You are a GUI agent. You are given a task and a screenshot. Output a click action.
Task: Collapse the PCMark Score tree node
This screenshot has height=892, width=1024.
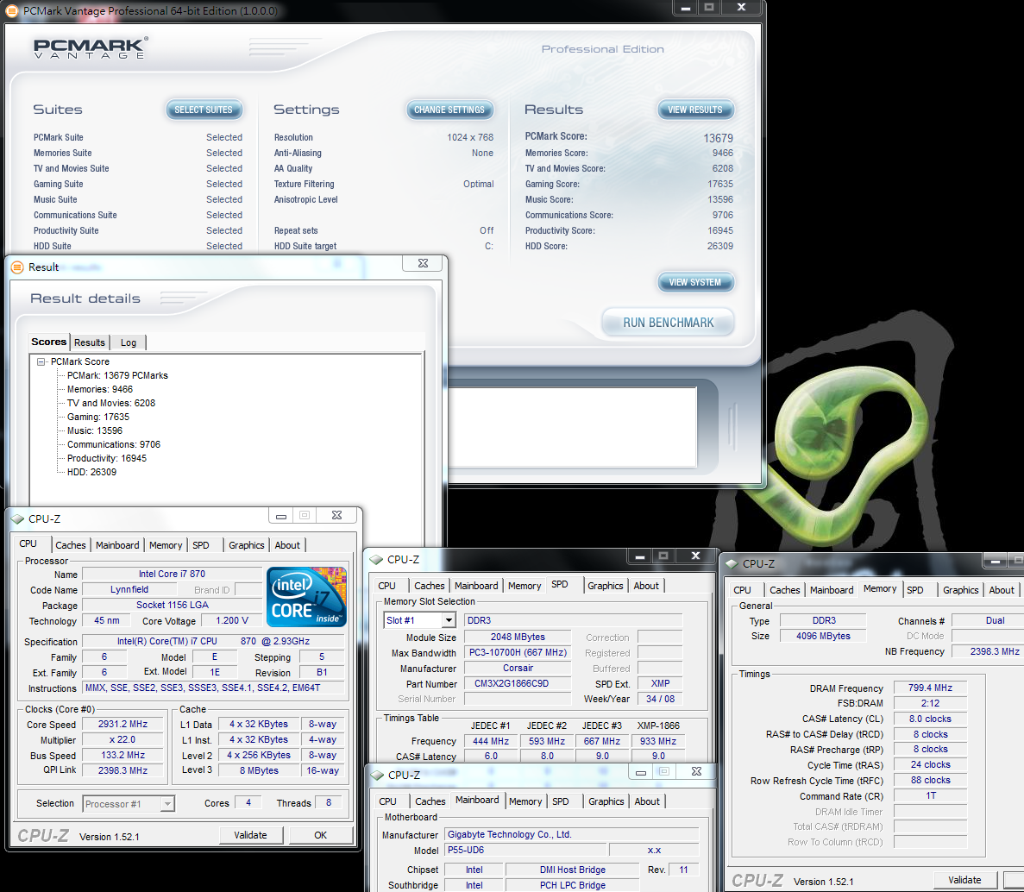click(x=41, y=362)
